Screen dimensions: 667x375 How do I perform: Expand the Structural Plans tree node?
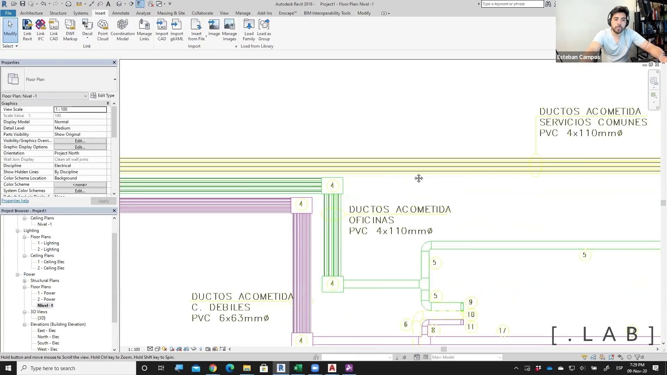tap(25, 281)
